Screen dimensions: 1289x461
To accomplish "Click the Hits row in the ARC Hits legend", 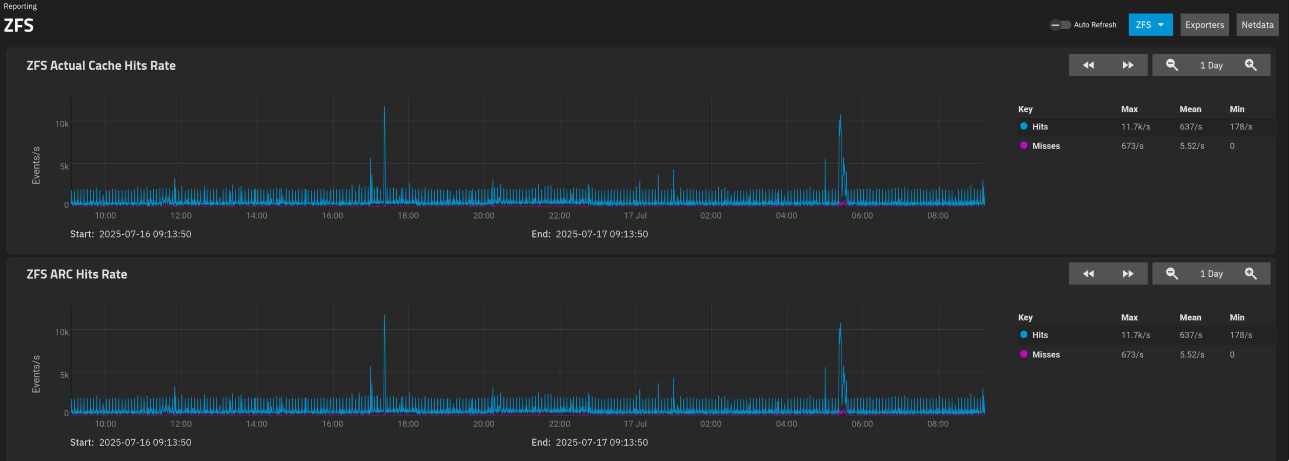I will coord(1040,335).
